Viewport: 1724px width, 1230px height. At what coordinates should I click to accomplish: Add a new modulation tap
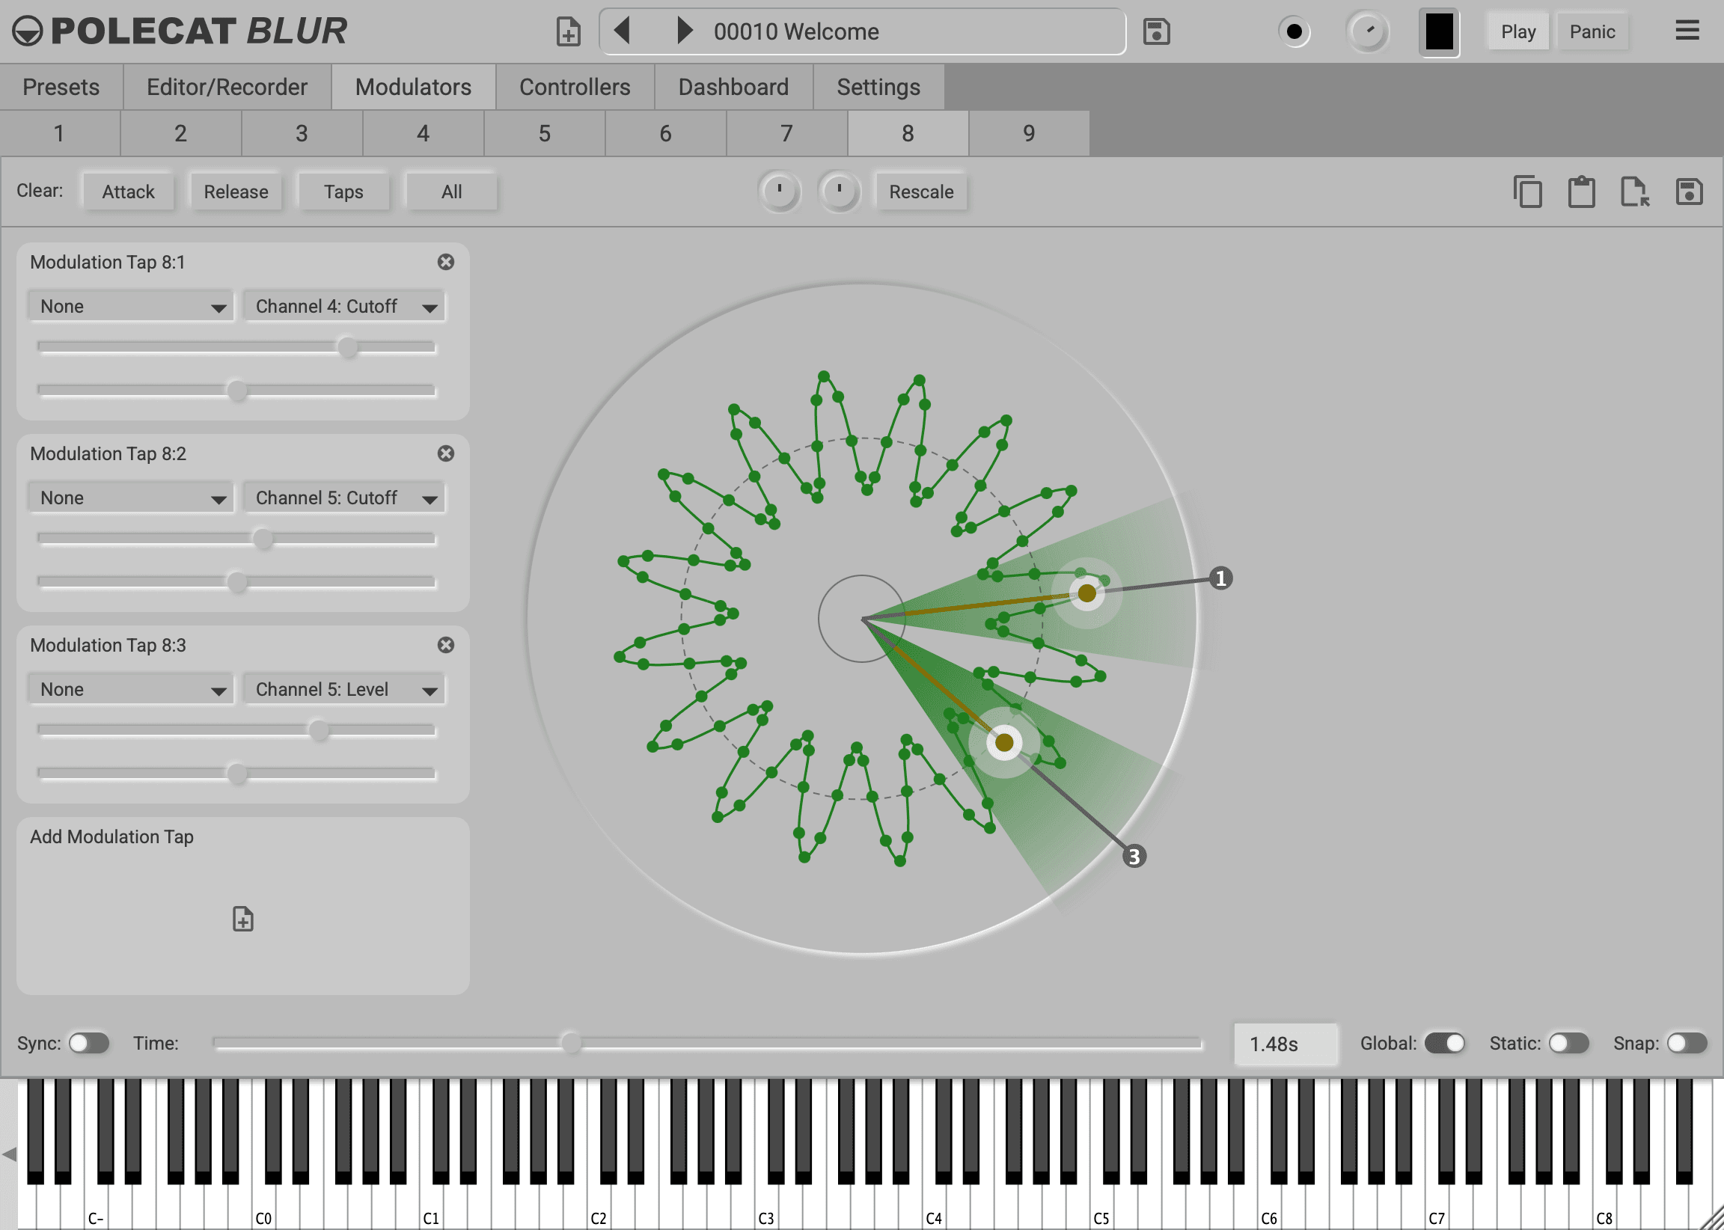coord(243,919)
